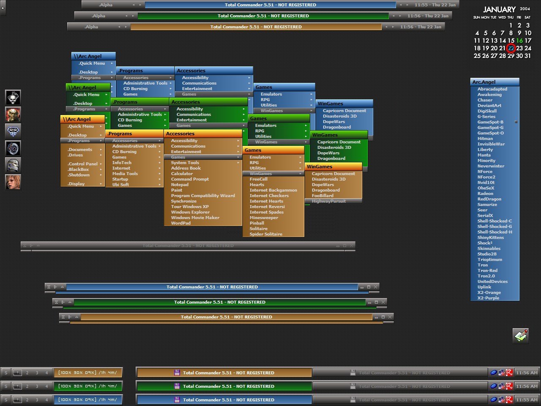The image size is (541, 406).
Task: Choose Paint in Accessories menu
Action: (x=203, y=190)
